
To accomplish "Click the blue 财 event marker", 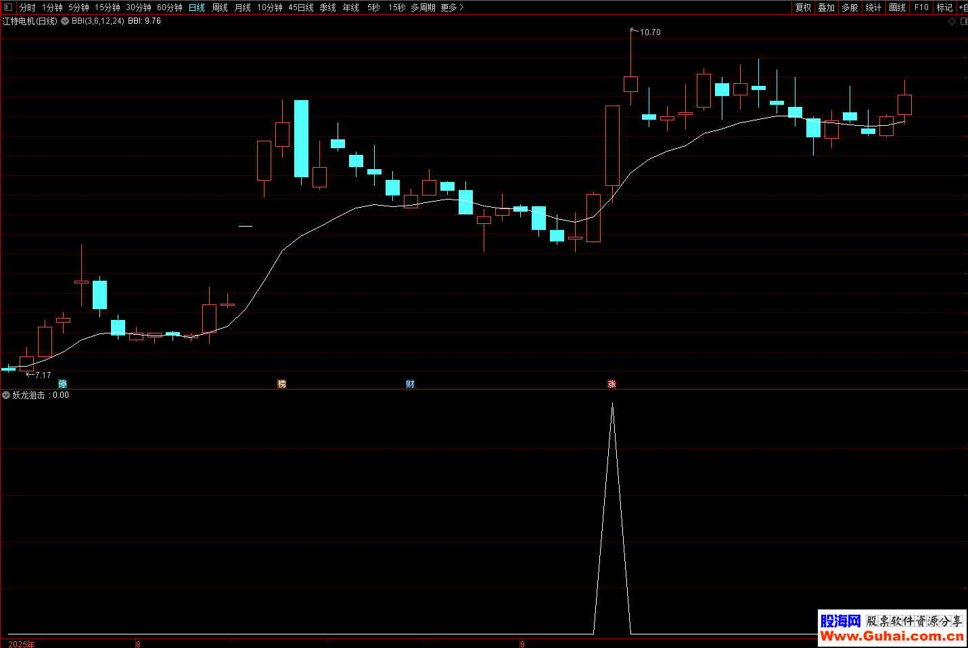I will [x=410, y=384].
